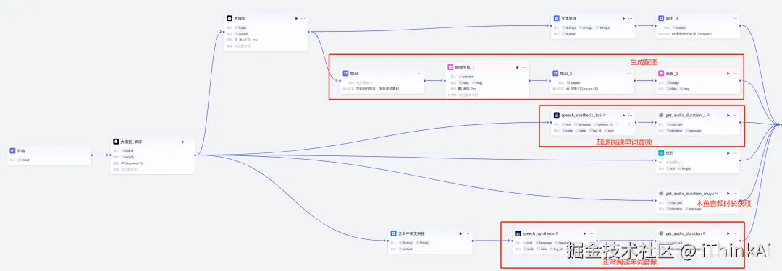Run the 大模型_单词 node with play button
Viewport: 782px width, 271px height.
pos(182,142)
